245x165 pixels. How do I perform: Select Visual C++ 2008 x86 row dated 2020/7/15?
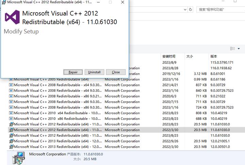click(x=127, y=102)
